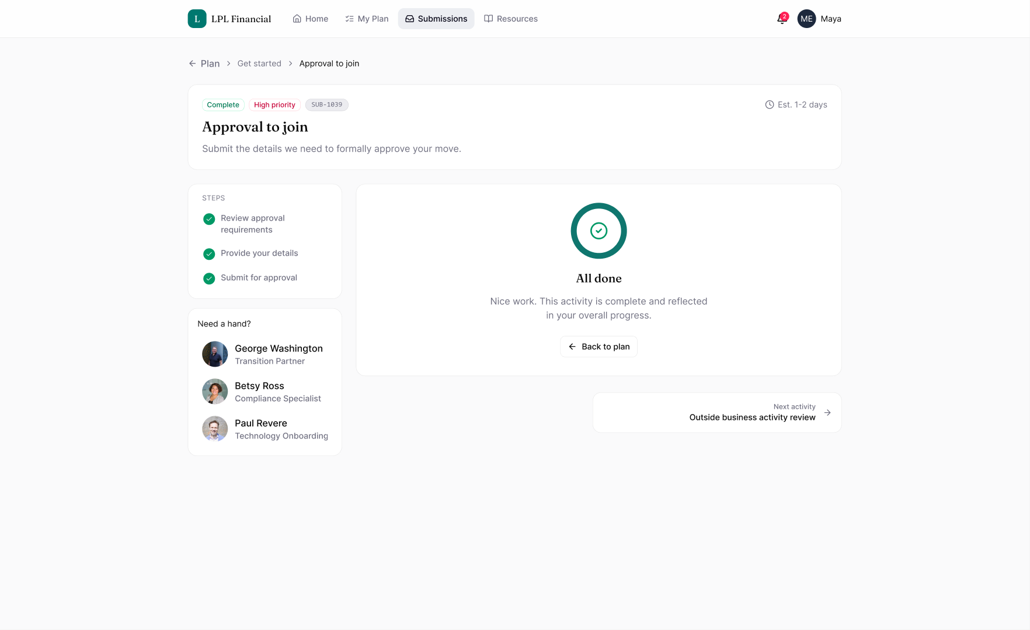Viewport: 1030px width, 630px height.
Task: Click the Get started breadcrumb
Action: click(x=259, y=64)
